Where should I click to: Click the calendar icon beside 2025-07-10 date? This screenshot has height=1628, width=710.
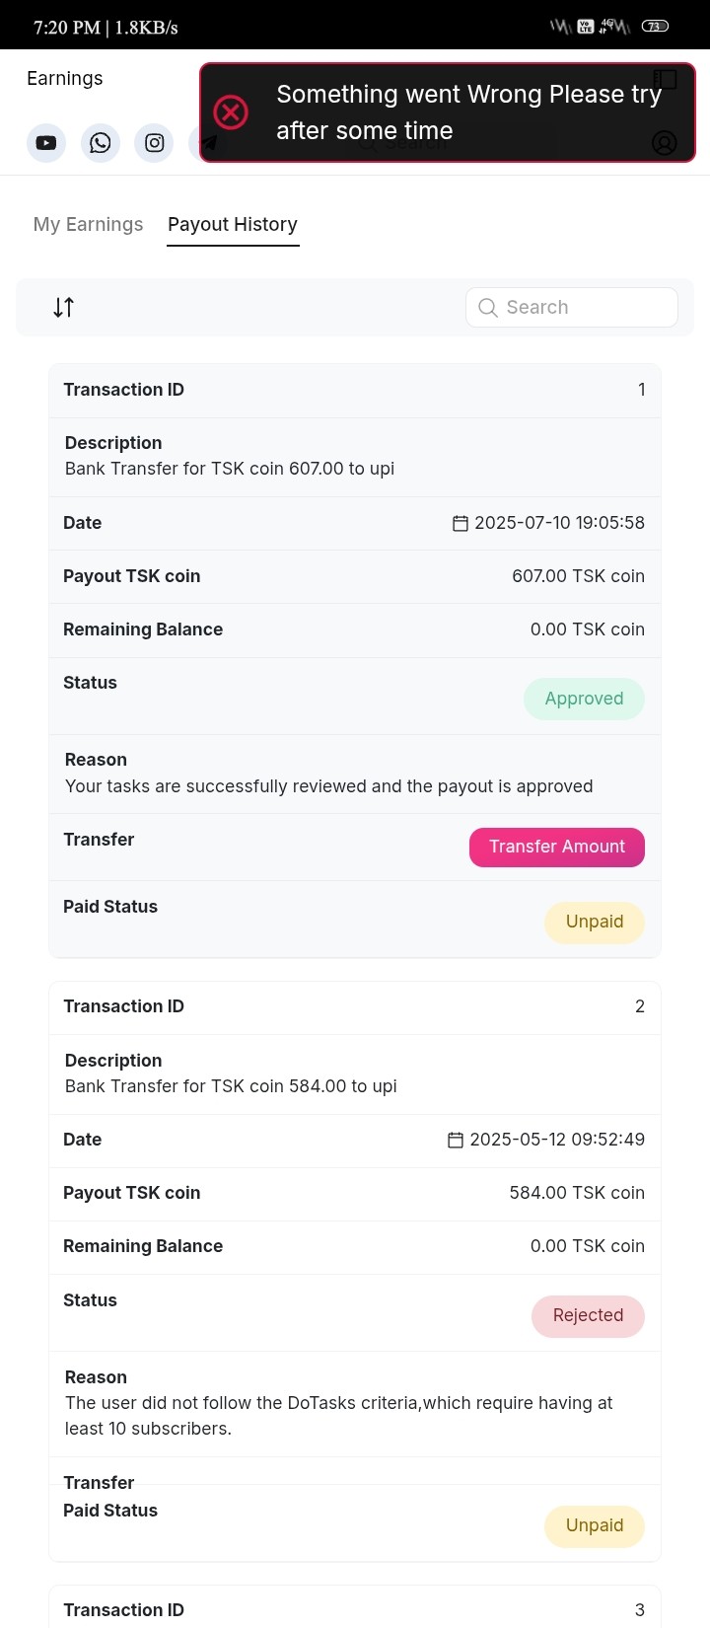pos(460,523)
